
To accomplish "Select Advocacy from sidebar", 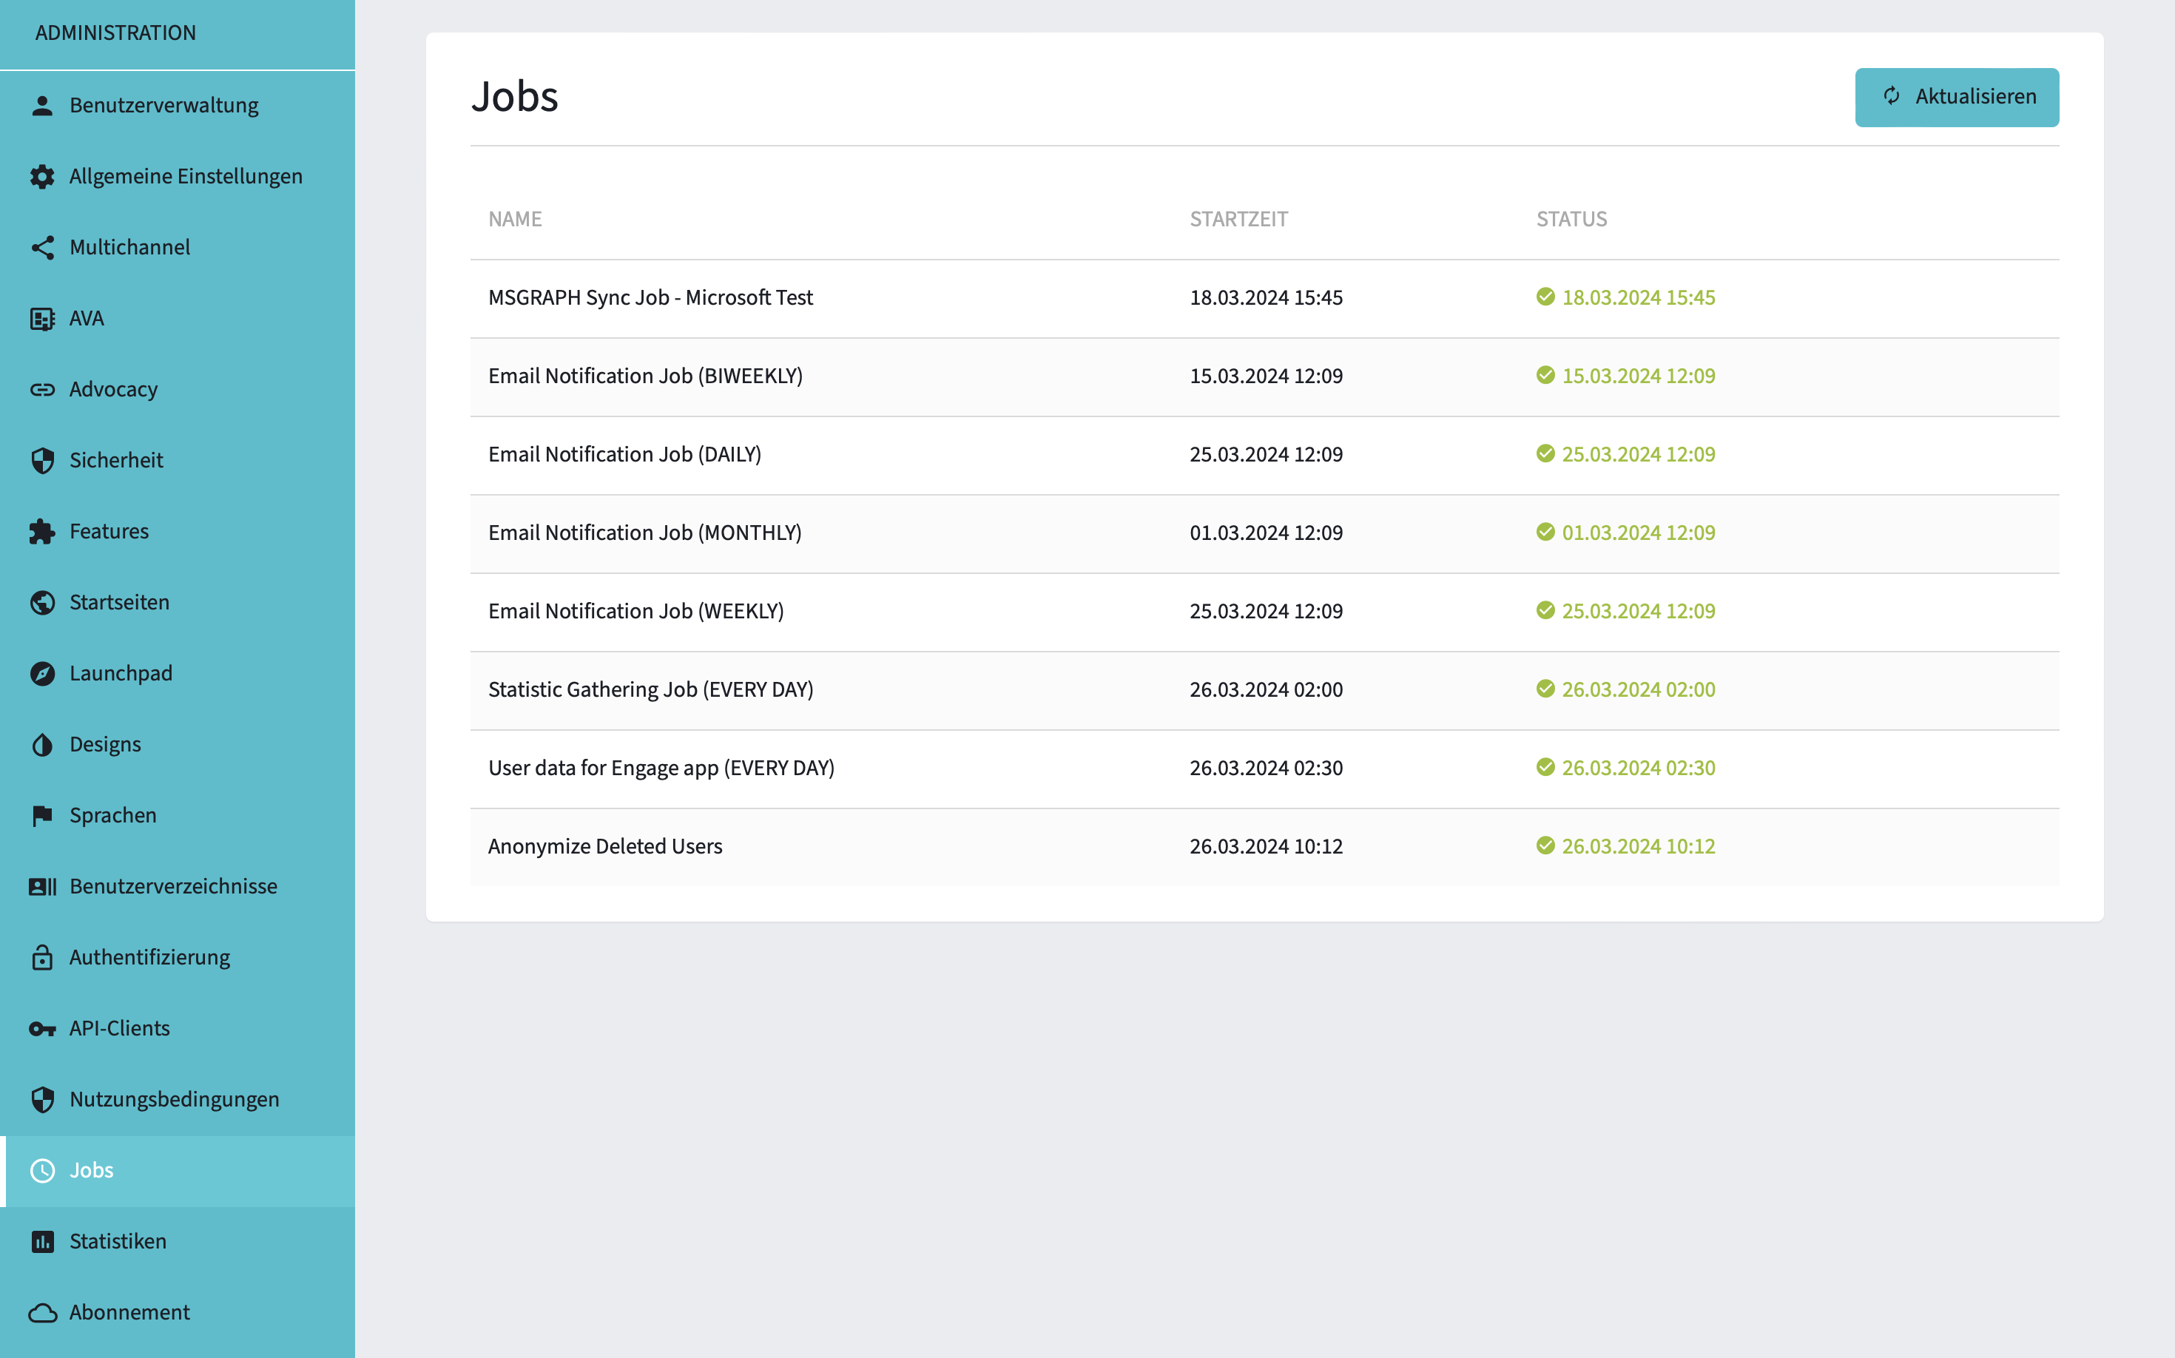I will click(x=178, y=390).
